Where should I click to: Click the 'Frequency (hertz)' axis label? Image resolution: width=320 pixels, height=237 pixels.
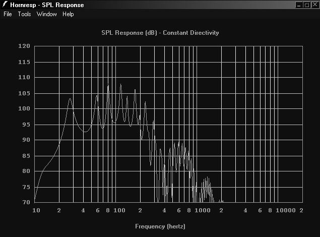[160, 226]
